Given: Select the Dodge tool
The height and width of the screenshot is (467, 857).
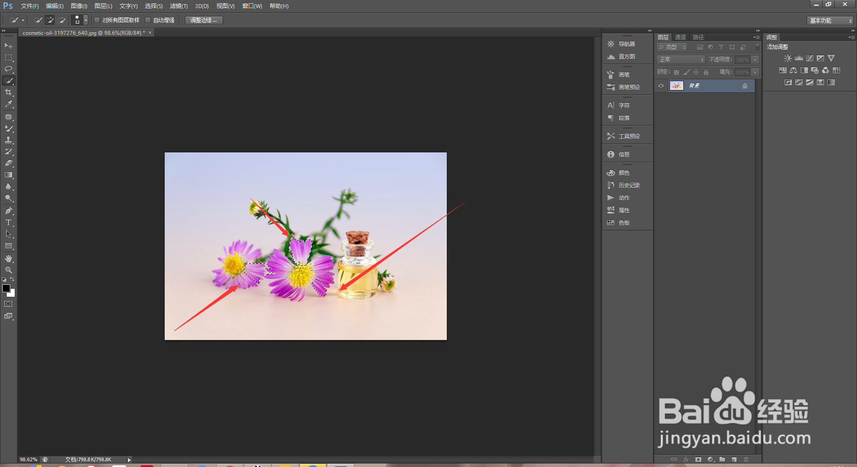Looking at the screenshot, I should 8,198.
